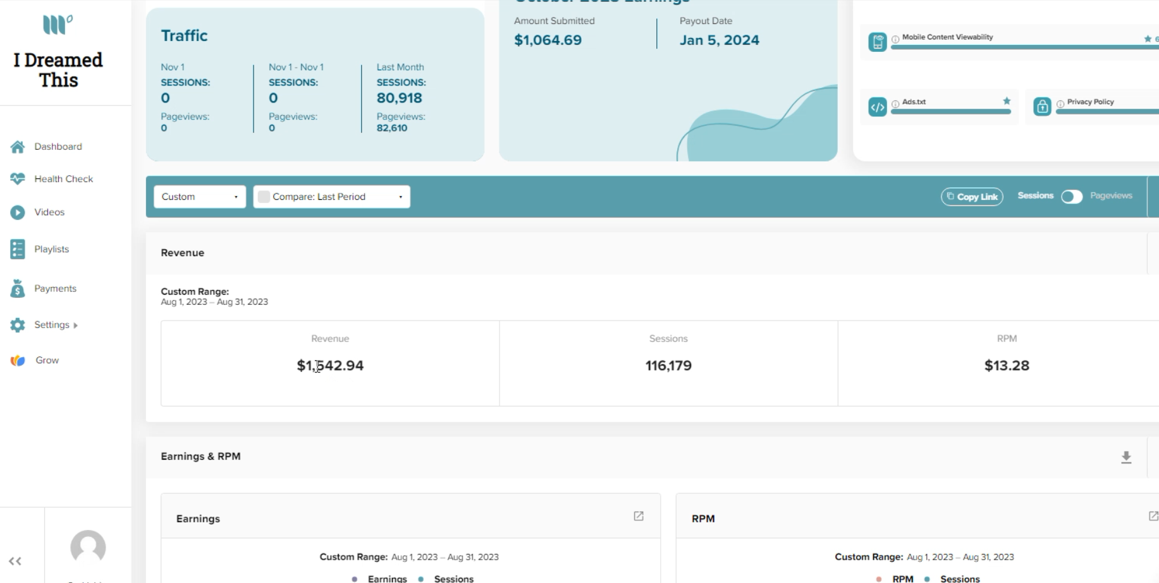Click the Ads.txt progress bar
Image resolution: width=1159 pixels, height=583 pixels.
(x=951, y=112)
